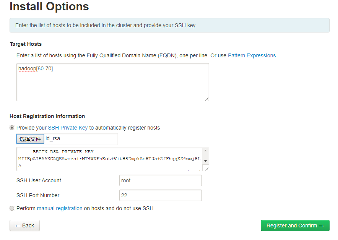Click the Target Hosts resize handle
Screen dimensions: 338x240
(207, 99)
